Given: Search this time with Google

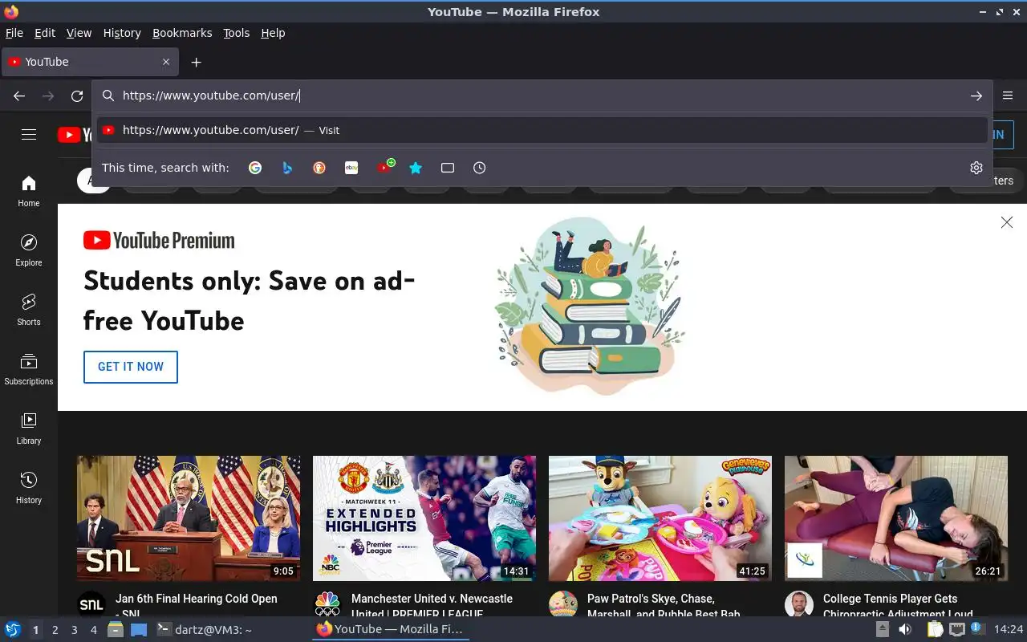Looking at the screenshot, I should tap(255, 168).
